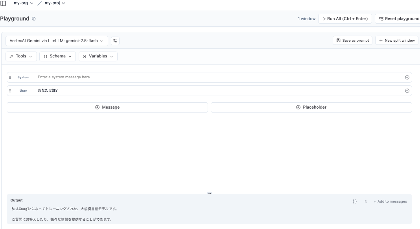Remove the System message row
This screenshot has width=420, height=229.
coord(407,77)
